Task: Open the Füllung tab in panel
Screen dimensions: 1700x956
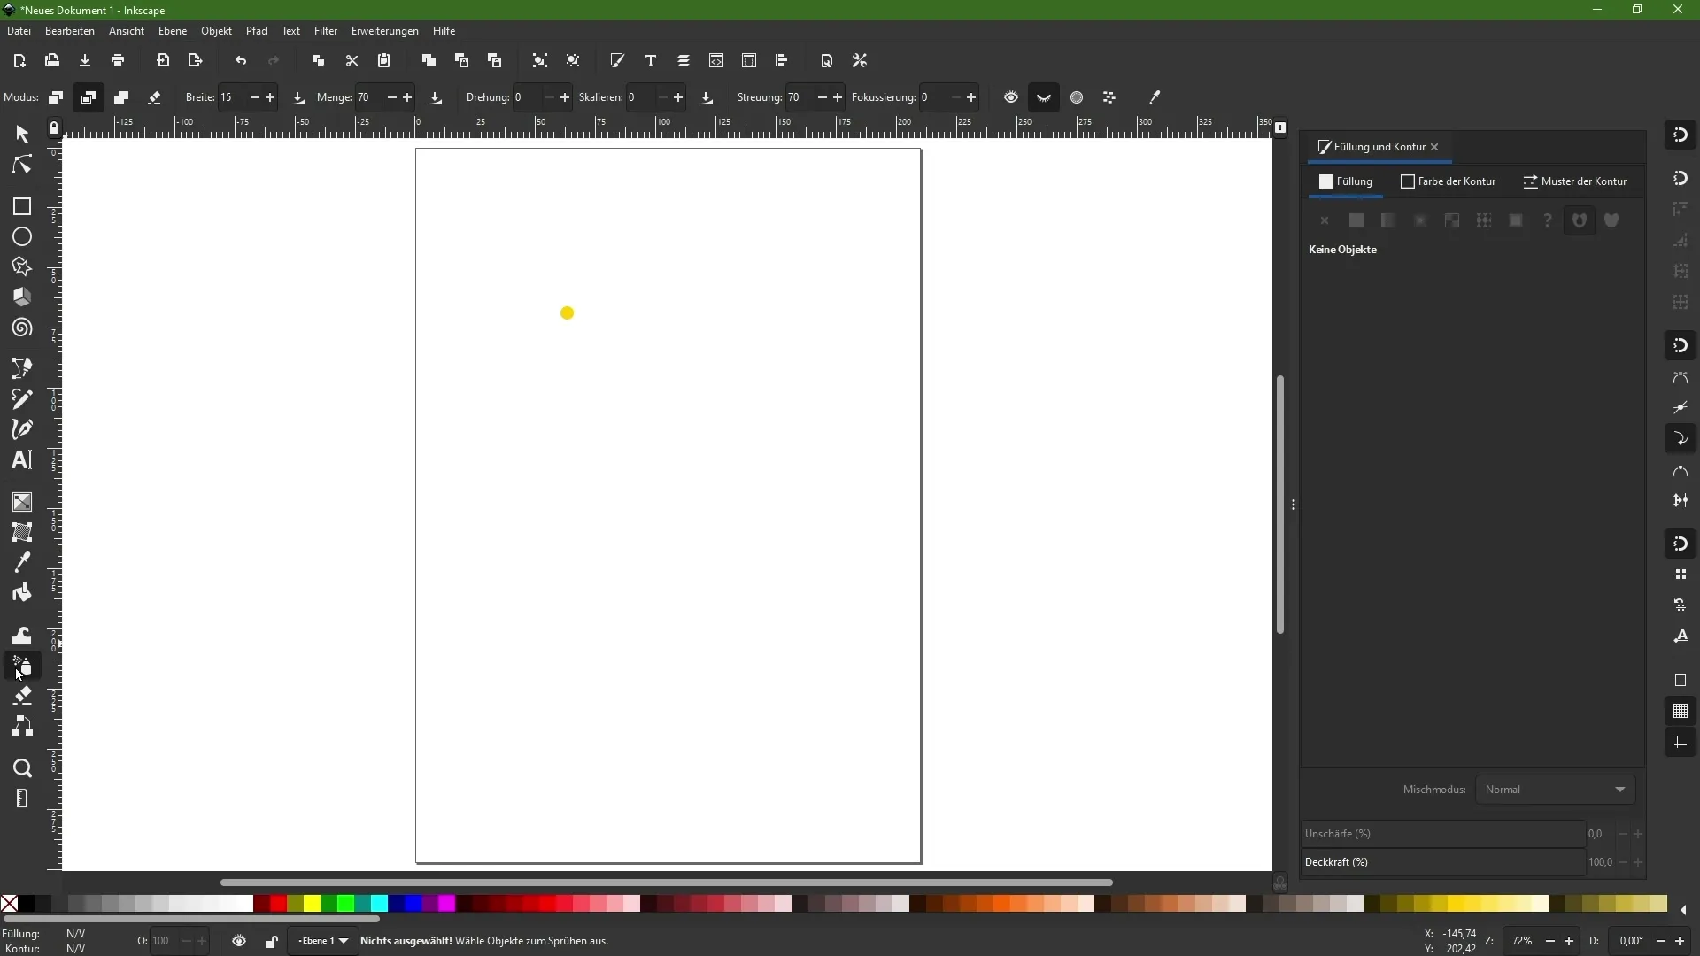Action: point(1346,181)
